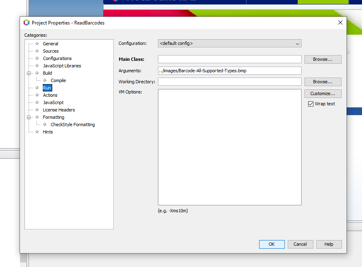The height and width of the screenshot is (267, 362).
Task: Open CheckStyle Formatting settings
Action: (x=73, y=125)
